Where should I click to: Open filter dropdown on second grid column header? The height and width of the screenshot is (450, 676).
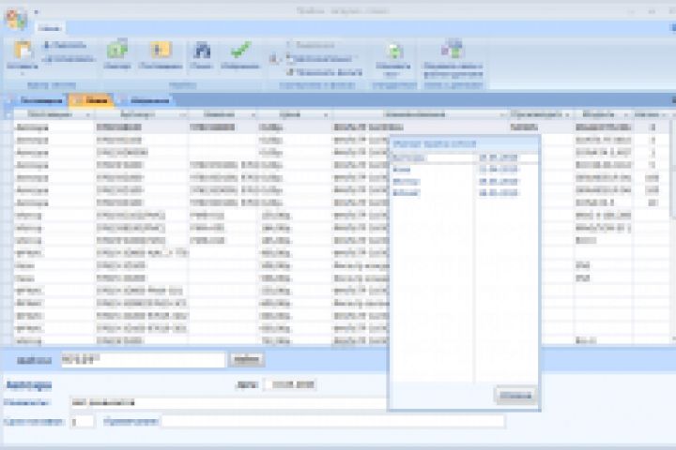(x=183, y=115)
